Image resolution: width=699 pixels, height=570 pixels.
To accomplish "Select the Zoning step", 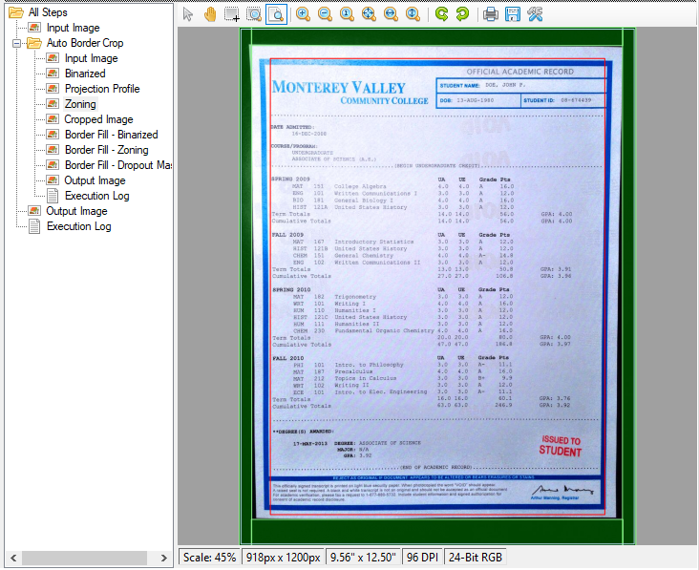I will (x=80, y=104).
